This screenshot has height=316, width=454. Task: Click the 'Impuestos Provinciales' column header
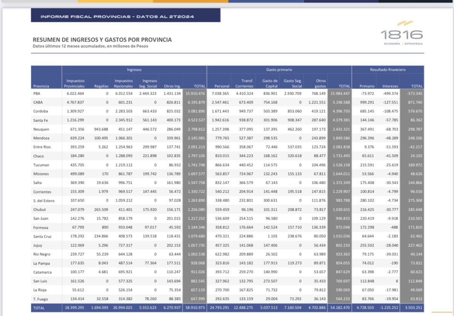(74, 83)
